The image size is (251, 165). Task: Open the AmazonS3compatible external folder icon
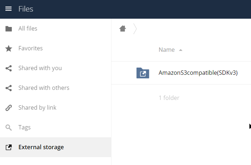tap(143, 73)
